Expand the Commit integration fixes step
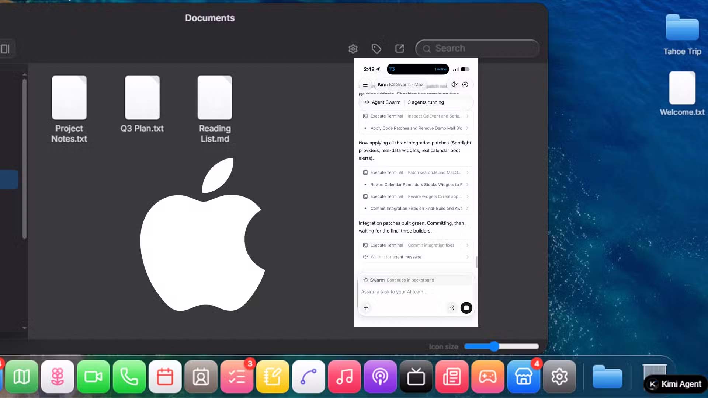The height and width of the screenshot is (398, 708). pyautogui.click(x=416, y=245)
